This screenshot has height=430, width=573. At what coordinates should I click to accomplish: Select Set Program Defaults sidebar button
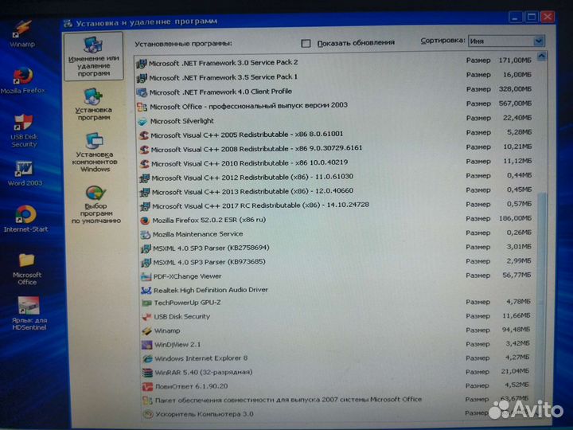[x=95, y=205]
